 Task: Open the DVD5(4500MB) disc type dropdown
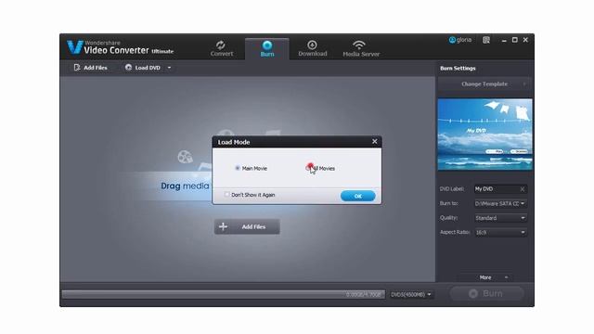coord(411,294)
